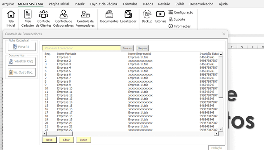The height and width of the screenshot is (150, 264).
Task: Open Tutoriais video icon
Action: click(x=160, y=16)
